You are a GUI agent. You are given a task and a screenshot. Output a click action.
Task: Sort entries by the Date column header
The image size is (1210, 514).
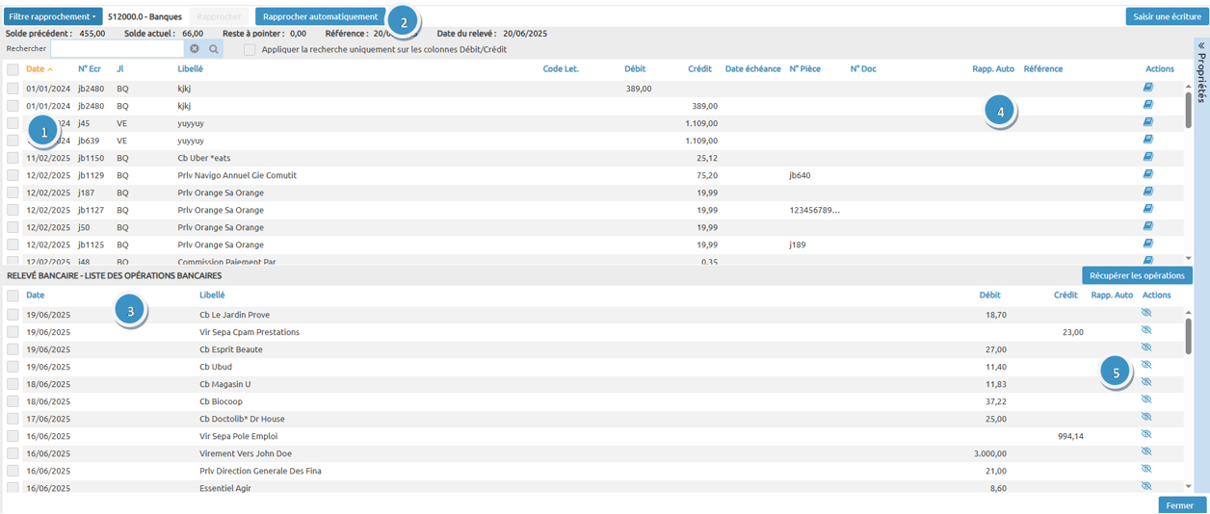pos(35,69)
